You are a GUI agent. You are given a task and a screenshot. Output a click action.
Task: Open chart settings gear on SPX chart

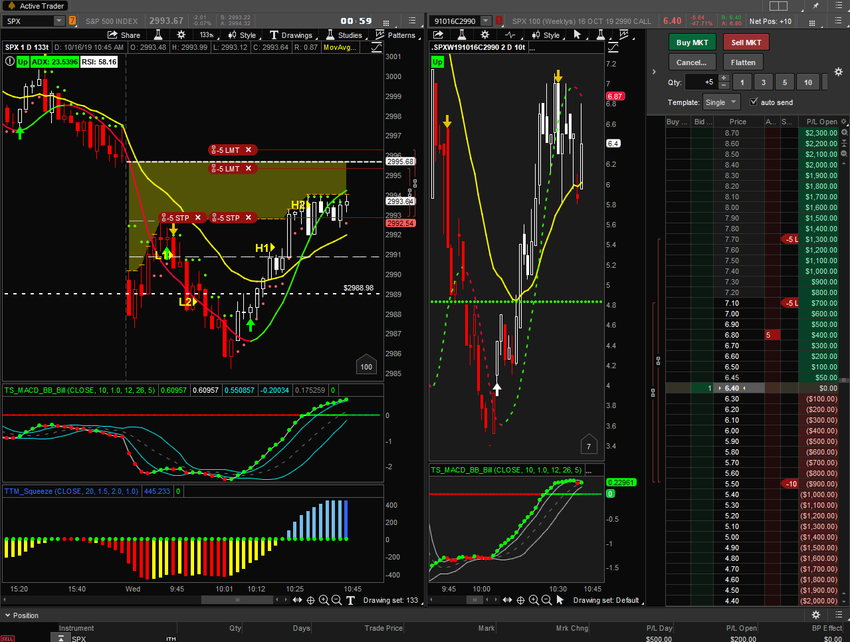pyautogui.click(x=181, y=35)
